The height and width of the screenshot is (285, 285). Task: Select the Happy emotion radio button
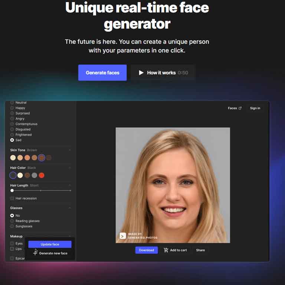click(12, 108)
